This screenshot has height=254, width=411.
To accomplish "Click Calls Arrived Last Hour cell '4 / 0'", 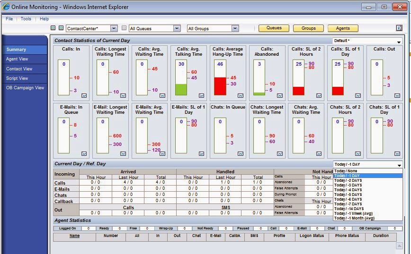I will pos(128,182).
